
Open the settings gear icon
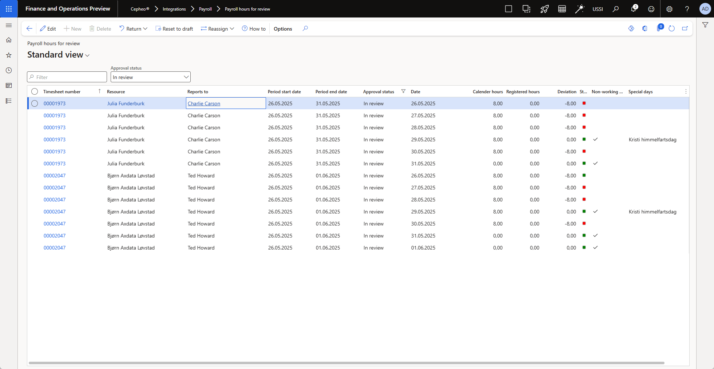(669, 9)
